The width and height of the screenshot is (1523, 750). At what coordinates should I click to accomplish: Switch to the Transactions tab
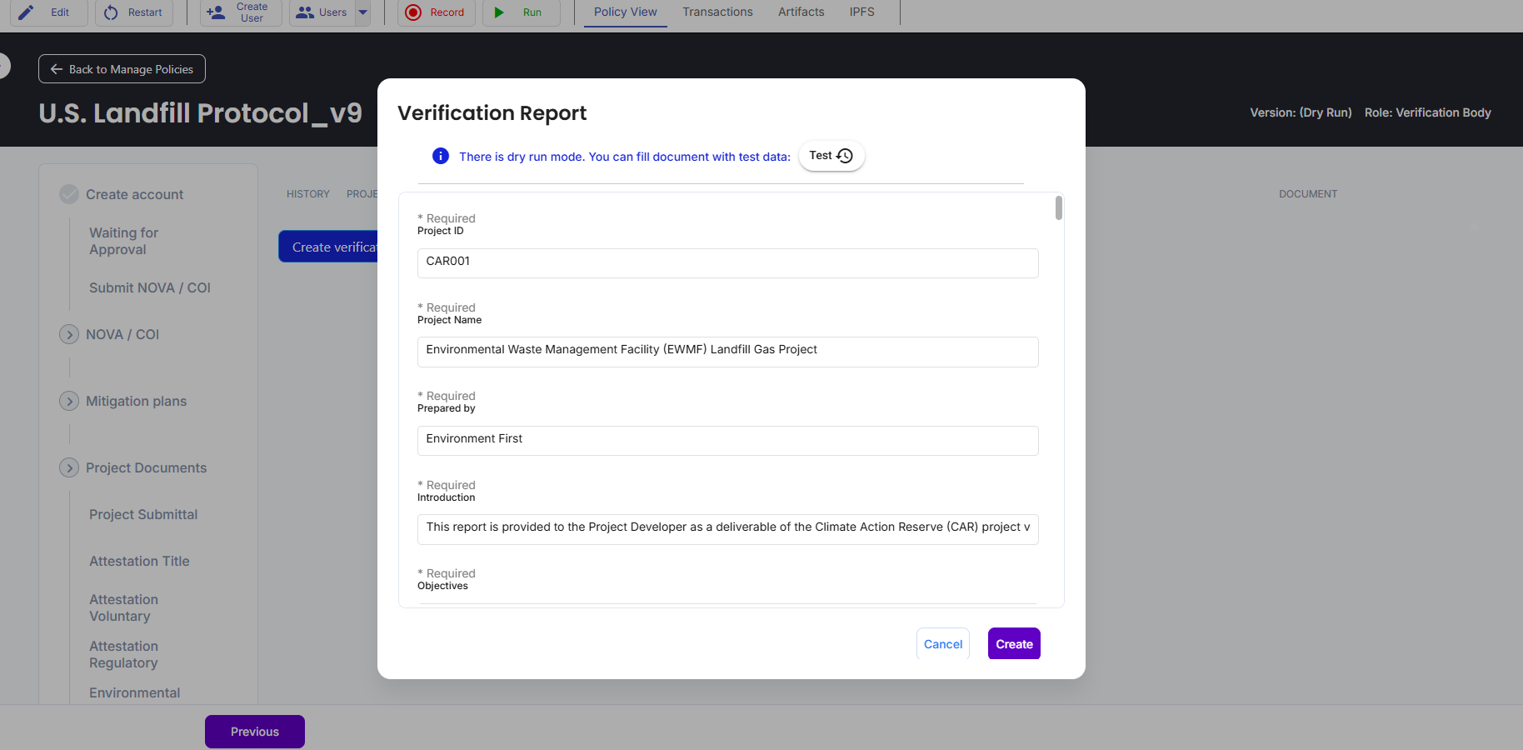pyautogui.click(x=717, y=12)
